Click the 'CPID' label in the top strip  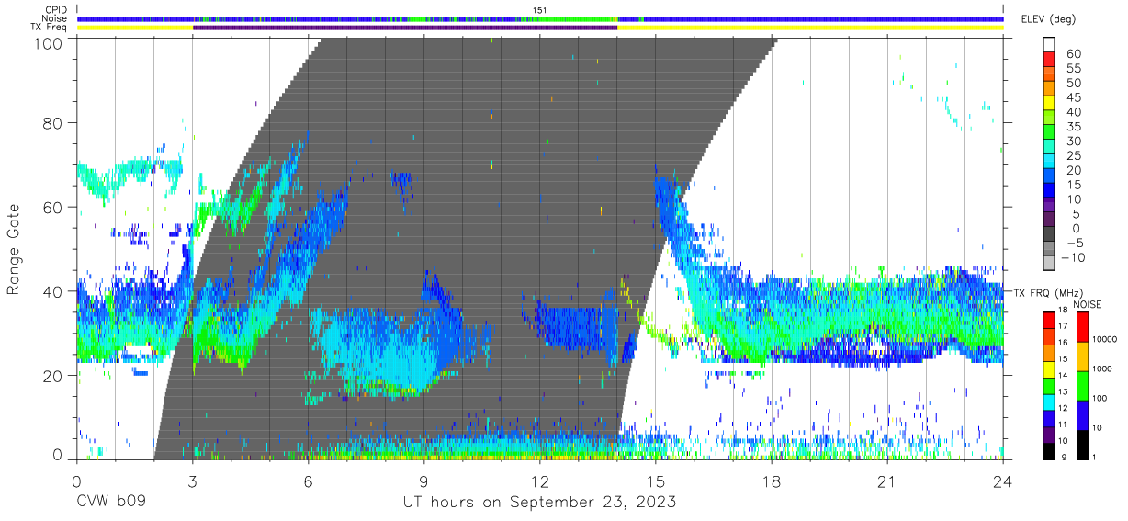57,10
